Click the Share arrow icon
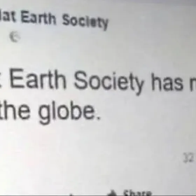The image size is (196, 196). pos(112,193)
